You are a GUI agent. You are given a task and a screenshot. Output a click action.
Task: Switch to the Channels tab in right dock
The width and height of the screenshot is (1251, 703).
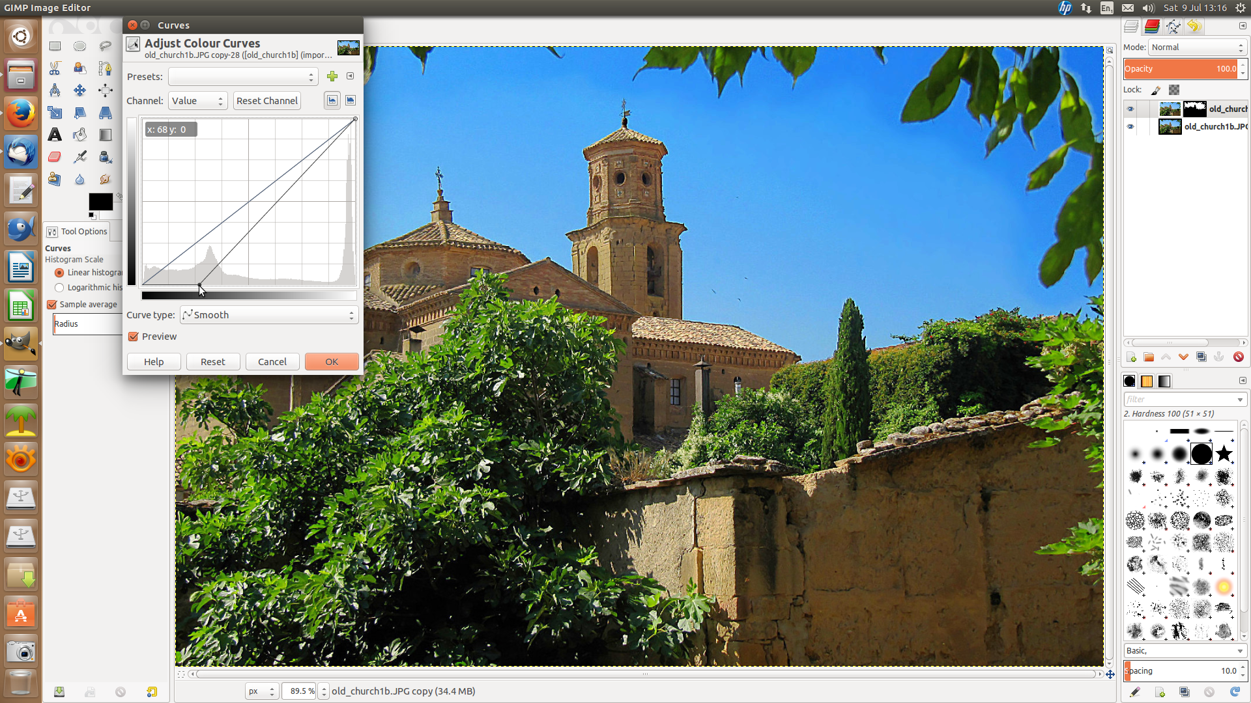[1152, 26]
